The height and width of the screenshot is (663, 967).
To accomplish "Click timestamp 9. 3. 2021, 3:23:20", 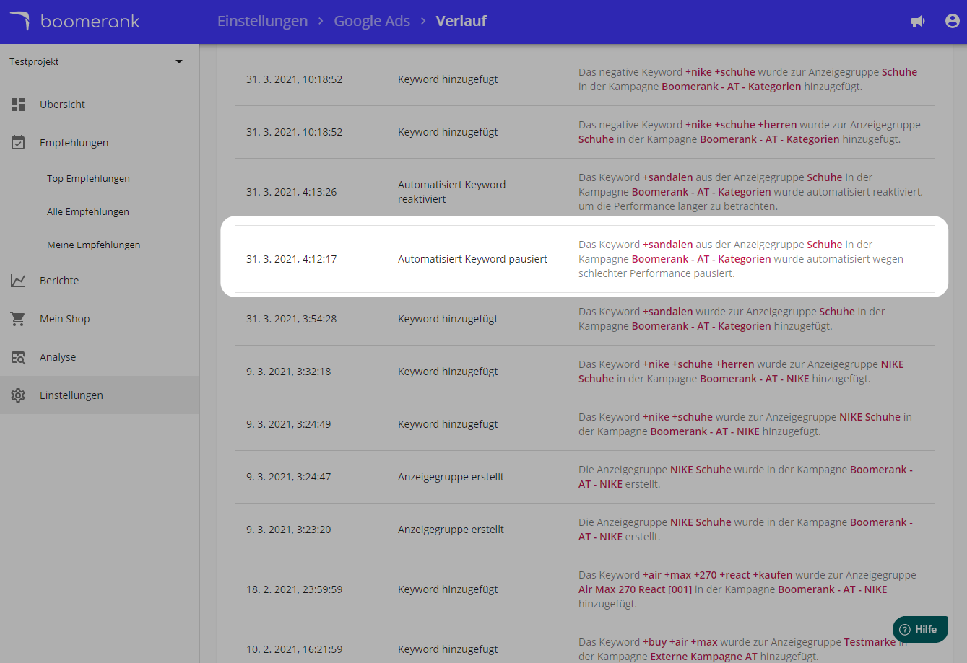I will (288, 530).
